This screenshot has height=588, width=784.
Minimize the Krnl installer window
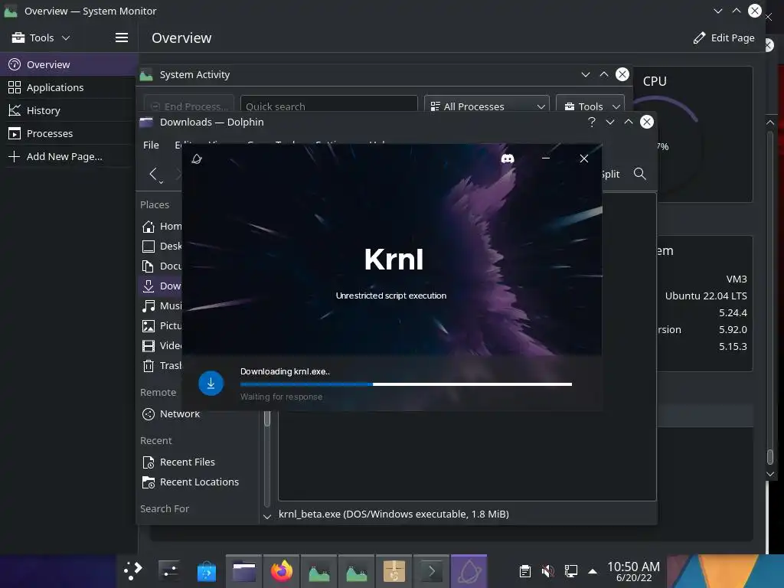pyautogui.click(x=546, y=158)
